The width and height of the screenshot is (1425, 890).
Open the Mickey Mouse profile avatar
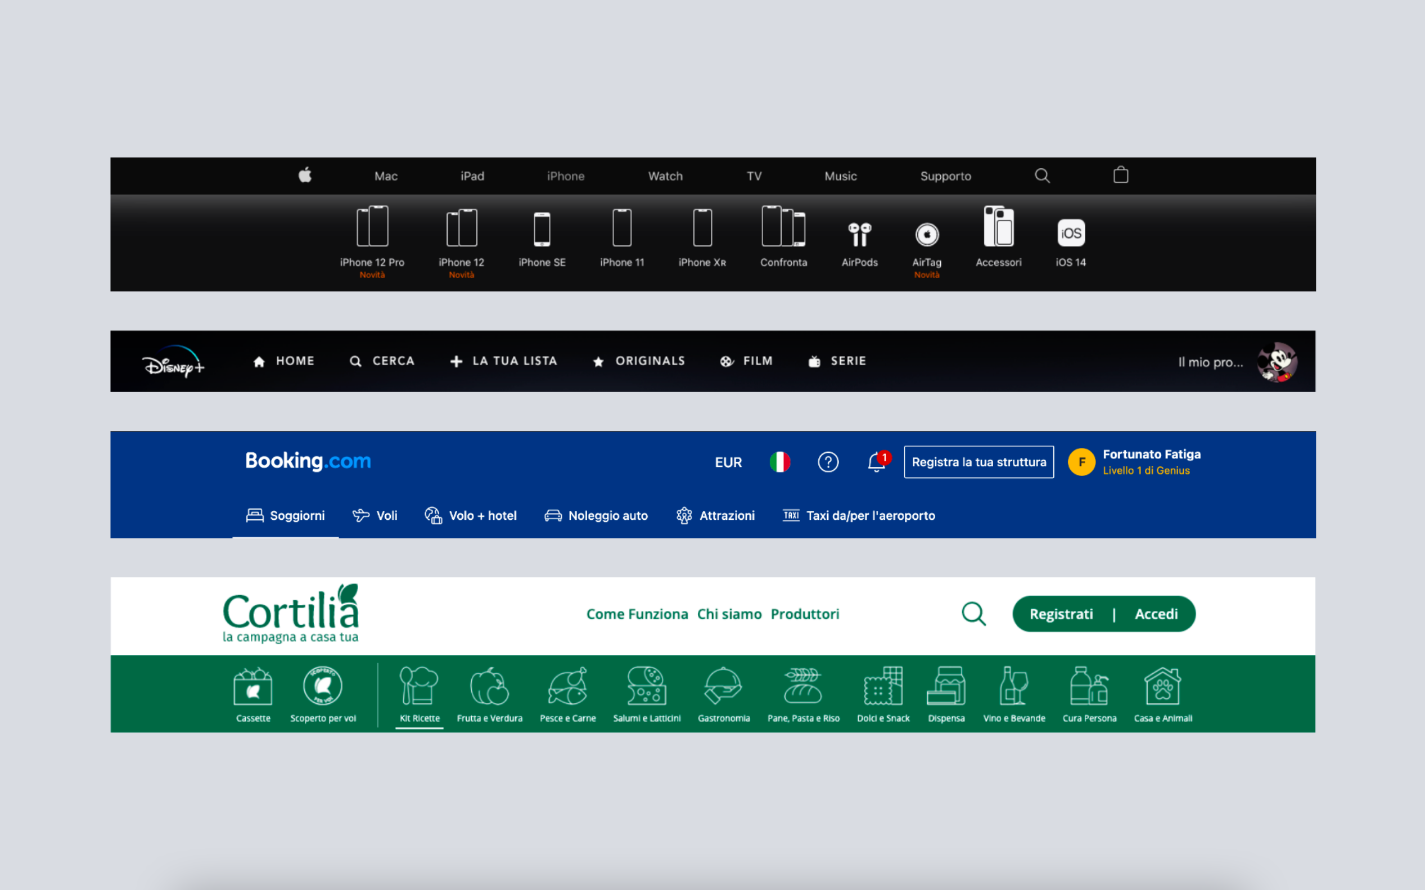point(1277,362)
